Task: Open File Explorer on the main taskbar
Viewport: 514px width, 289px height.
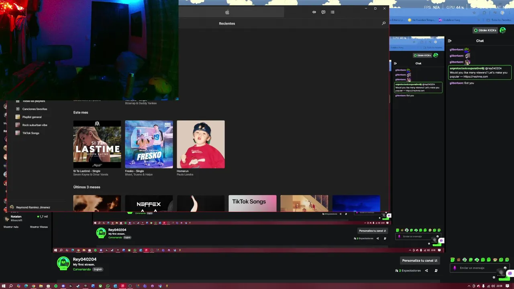Action: tap(41, 286)
